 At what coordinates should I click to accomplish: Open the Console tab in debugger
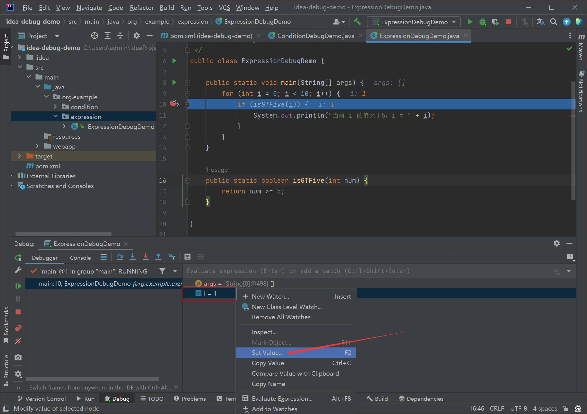click(x=80, y=258)
